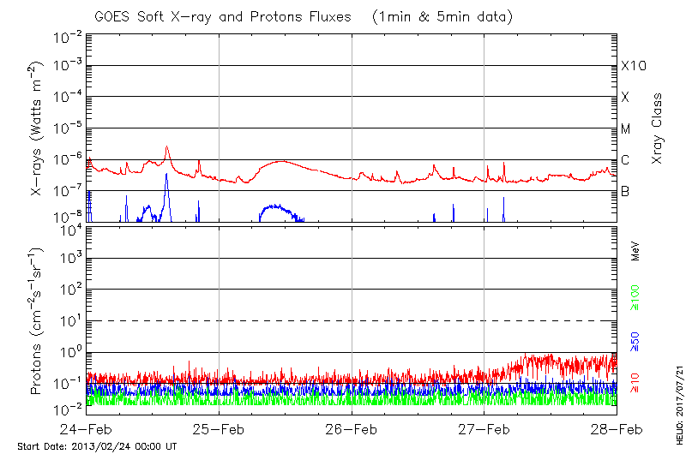Click the Start Date text at bottom
This screenshot has height=454, width=686.
pos(97,446)
